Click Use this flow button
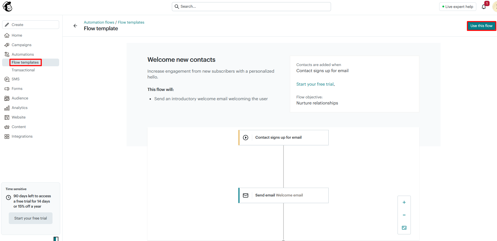The height and width of the screenshot is (241, 497). 481,26
